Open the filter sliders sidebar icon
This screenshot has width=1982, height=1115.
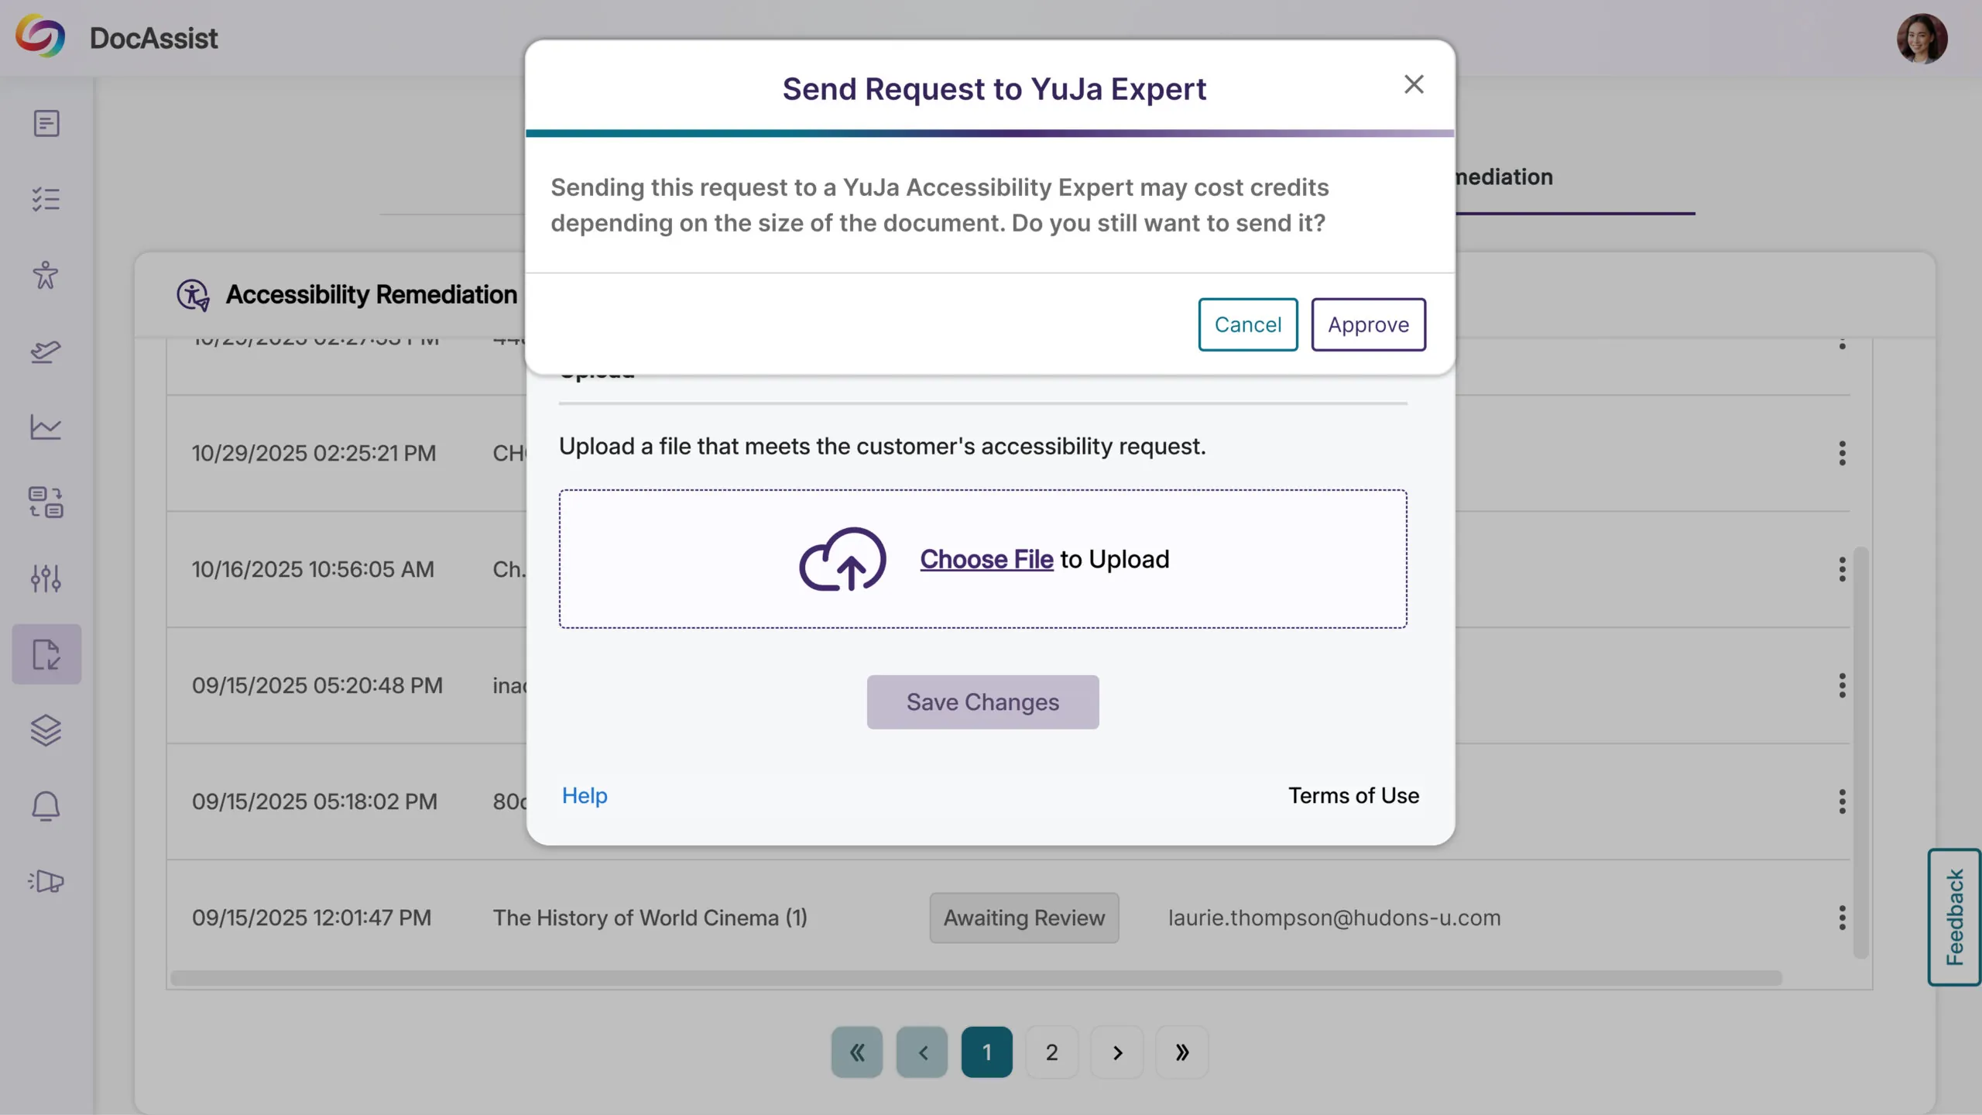(x=46, y=578)
